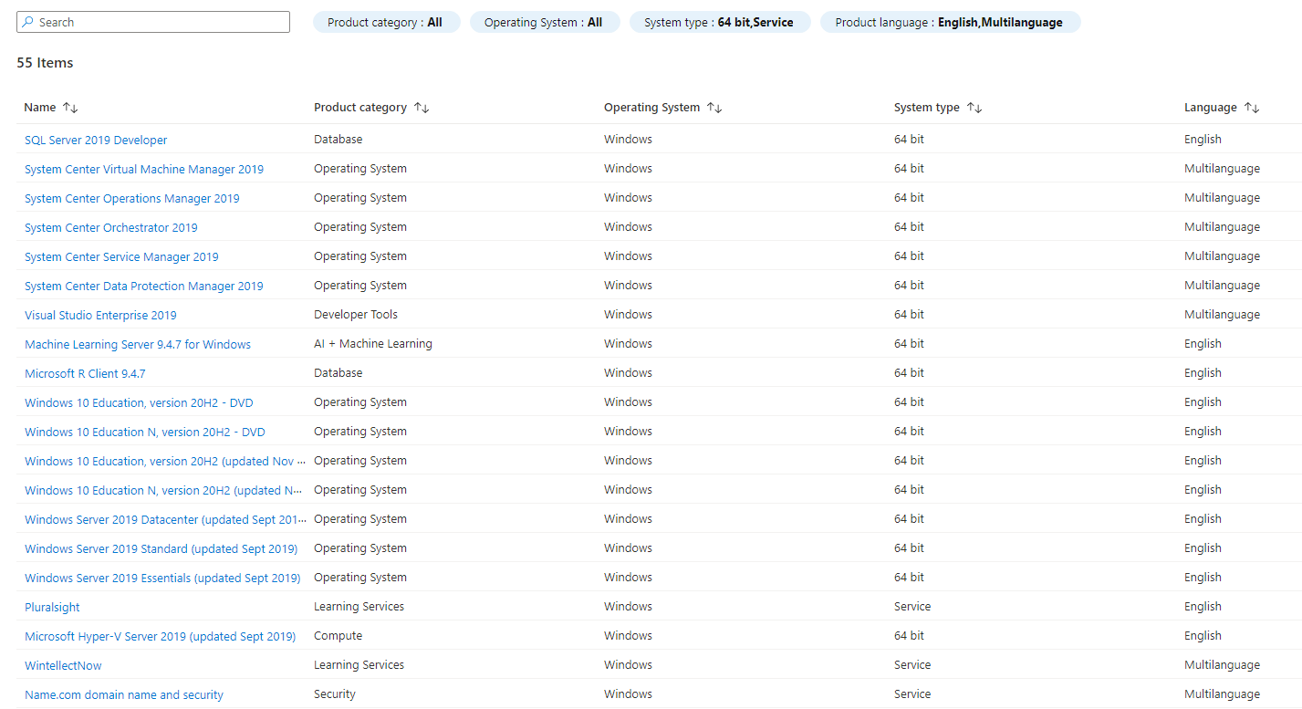1302x709 pixels.
Task: Open System Center Operations Manager 2019
Action: click(x=132, y=198)
